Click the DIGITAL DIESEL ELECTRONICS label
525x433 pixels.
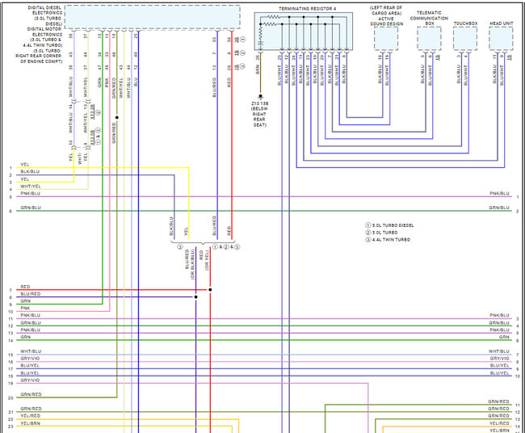[47, 15]
